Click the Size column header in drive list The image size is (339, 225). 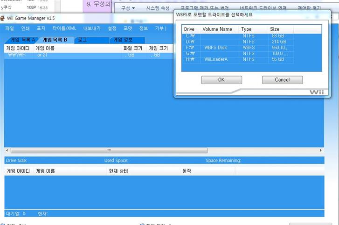(275, 29)
